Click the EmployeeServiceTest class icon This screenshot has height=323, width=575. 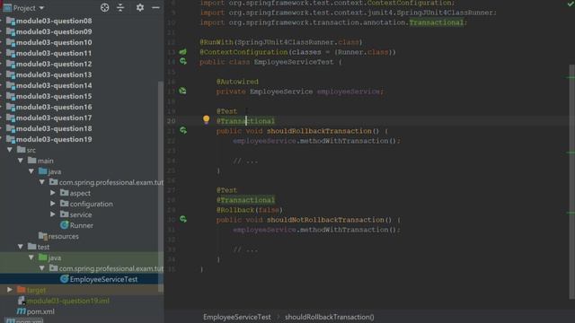click(65, 279)
